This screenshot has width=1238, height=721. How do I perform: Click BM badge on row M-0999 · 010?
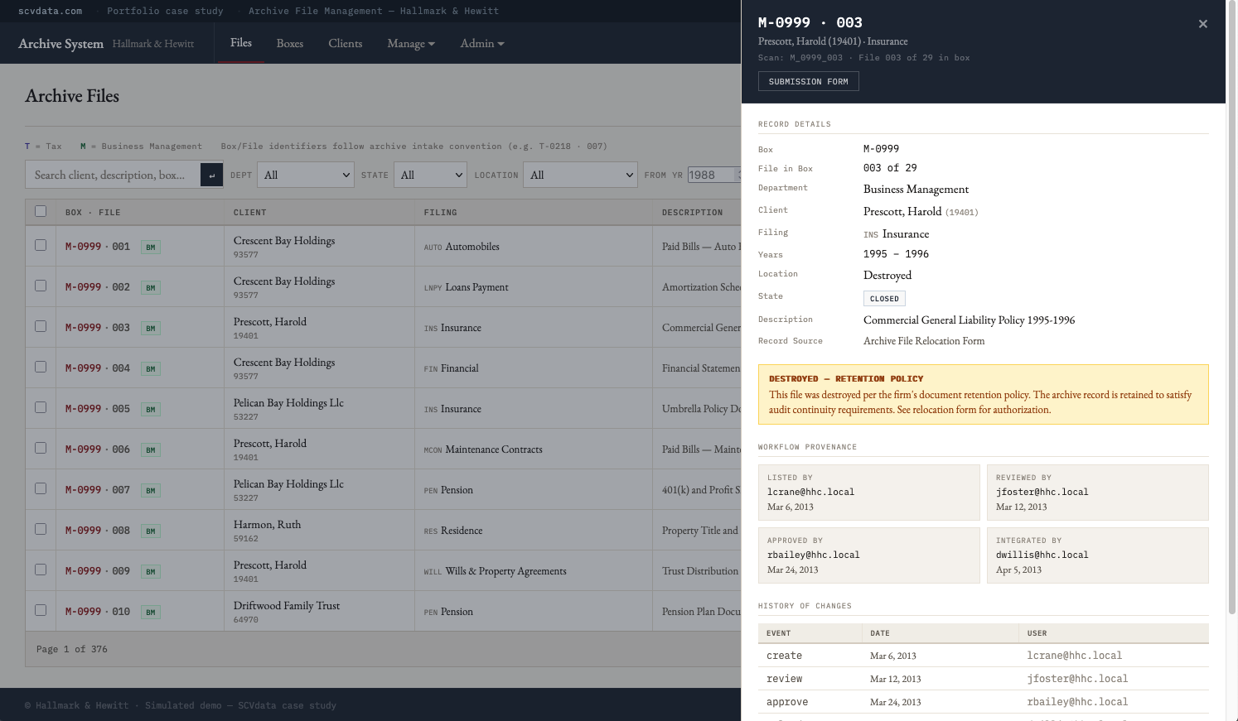(x=151, y=612)
